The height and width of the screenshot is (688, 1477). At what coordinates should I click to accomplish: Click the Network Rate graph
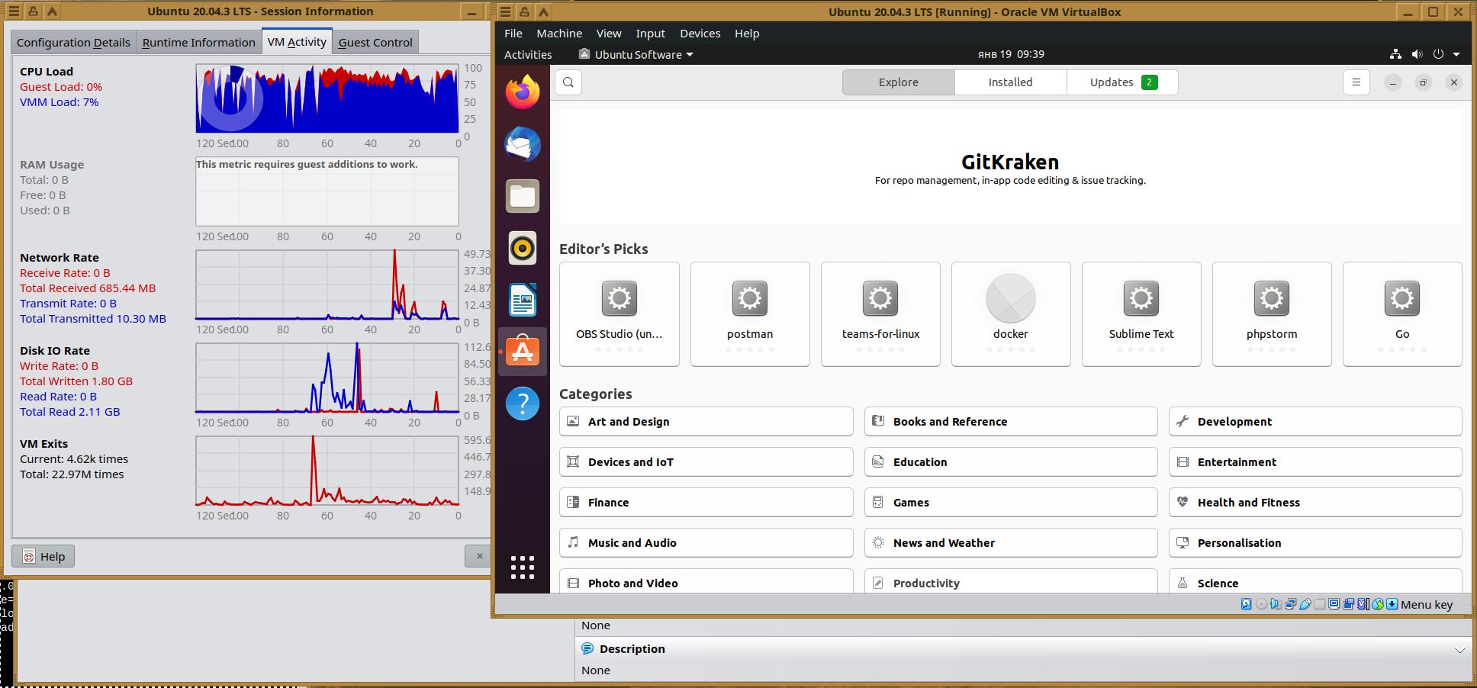(327, 285)
